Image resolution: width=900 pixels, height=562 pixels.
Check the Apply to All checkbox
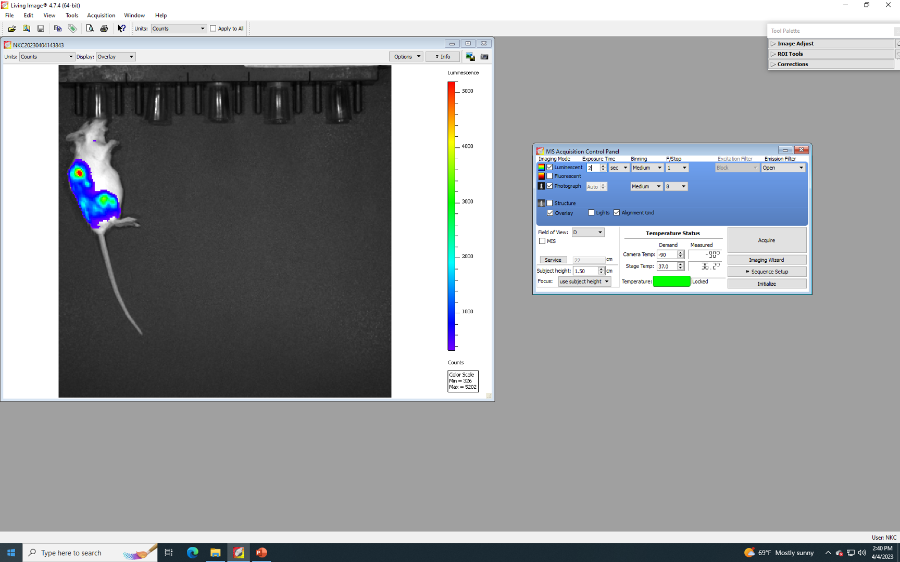tap(213, 29)
